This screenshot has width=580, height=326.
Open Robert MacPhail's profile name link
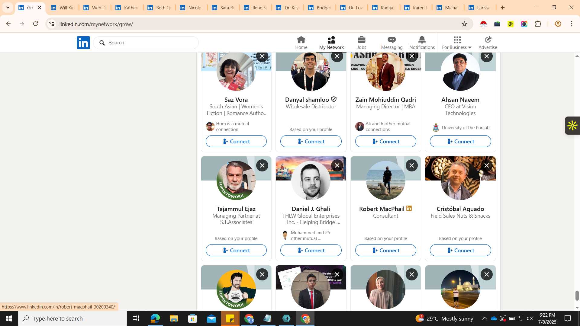click(x=382, y=209)
